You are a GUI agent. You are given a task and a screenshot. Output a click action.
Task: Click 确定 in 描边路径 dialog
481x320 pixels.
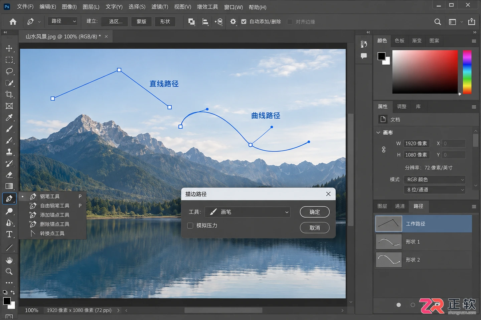click(315, 212)
